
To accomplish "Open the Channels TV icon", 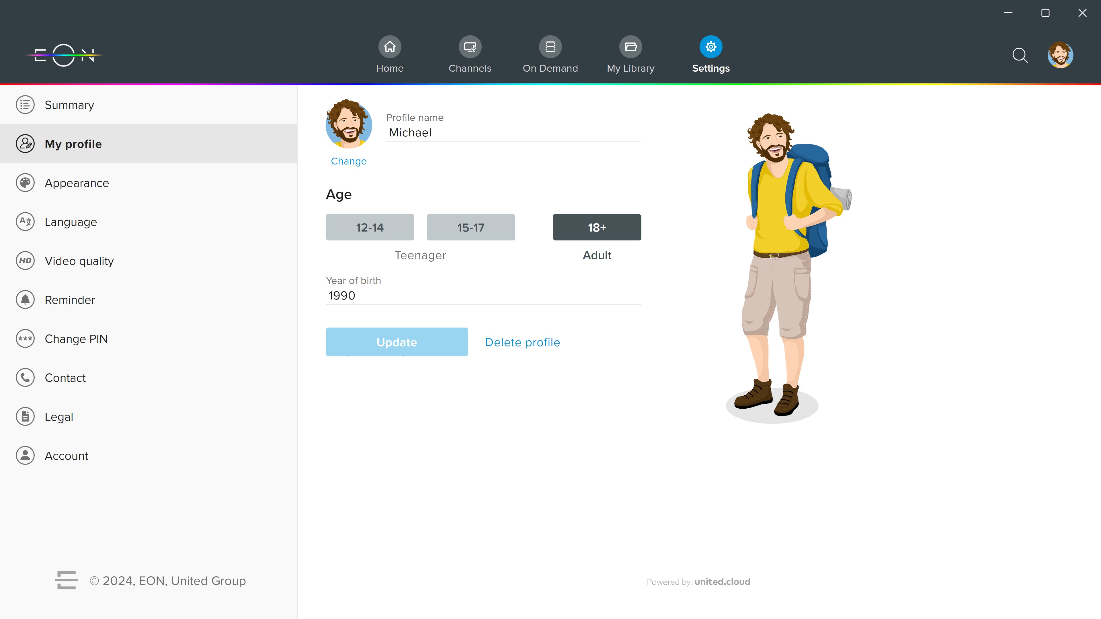I will click(470, 46).
